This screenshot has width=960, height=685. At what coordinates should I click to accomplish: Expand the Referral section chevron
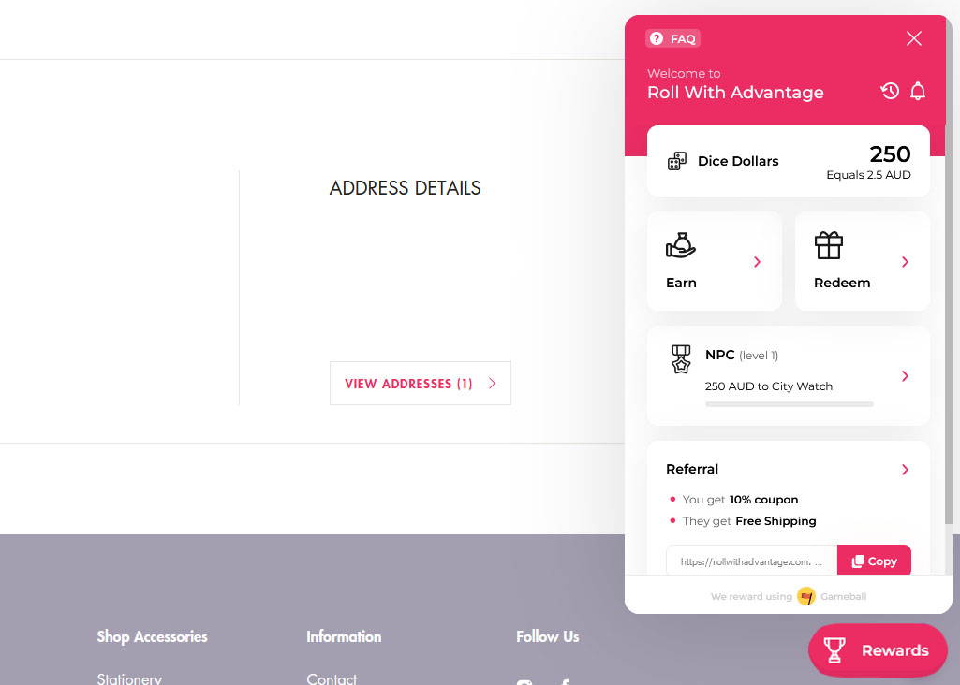905,470
